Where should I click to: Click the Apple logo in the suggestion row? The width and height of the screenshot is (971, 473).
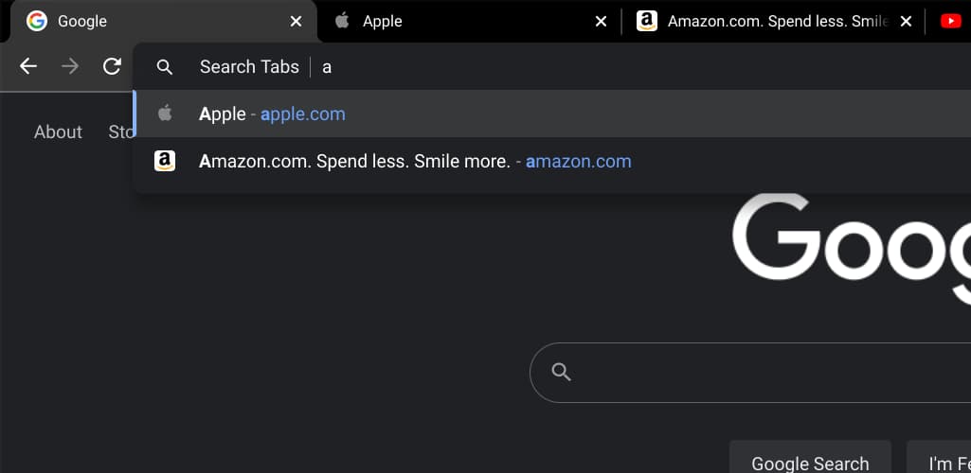tap(165, 114)
